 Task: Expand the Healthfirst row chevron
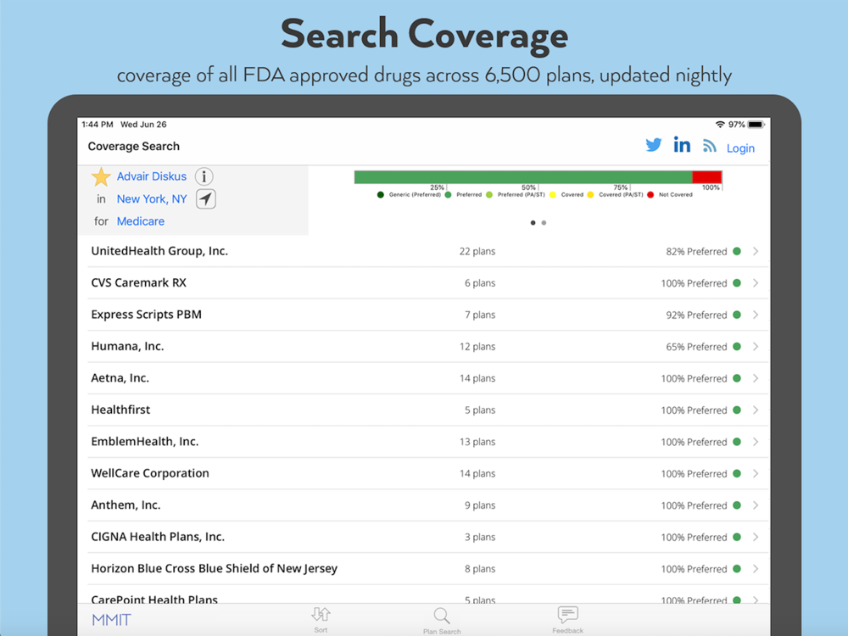coord(756,410)
